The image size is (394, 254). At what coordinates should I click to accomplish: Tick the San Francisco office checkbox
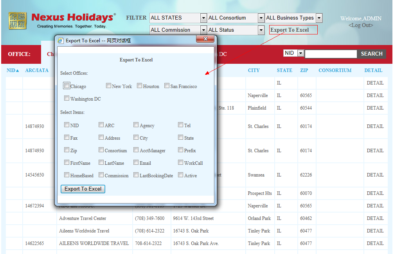pyautogui.click(x=167, y=86)
